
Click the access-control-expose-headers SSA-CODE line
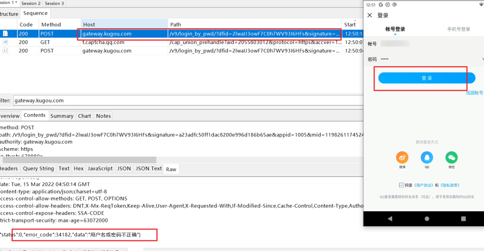[x=52, y=213]
